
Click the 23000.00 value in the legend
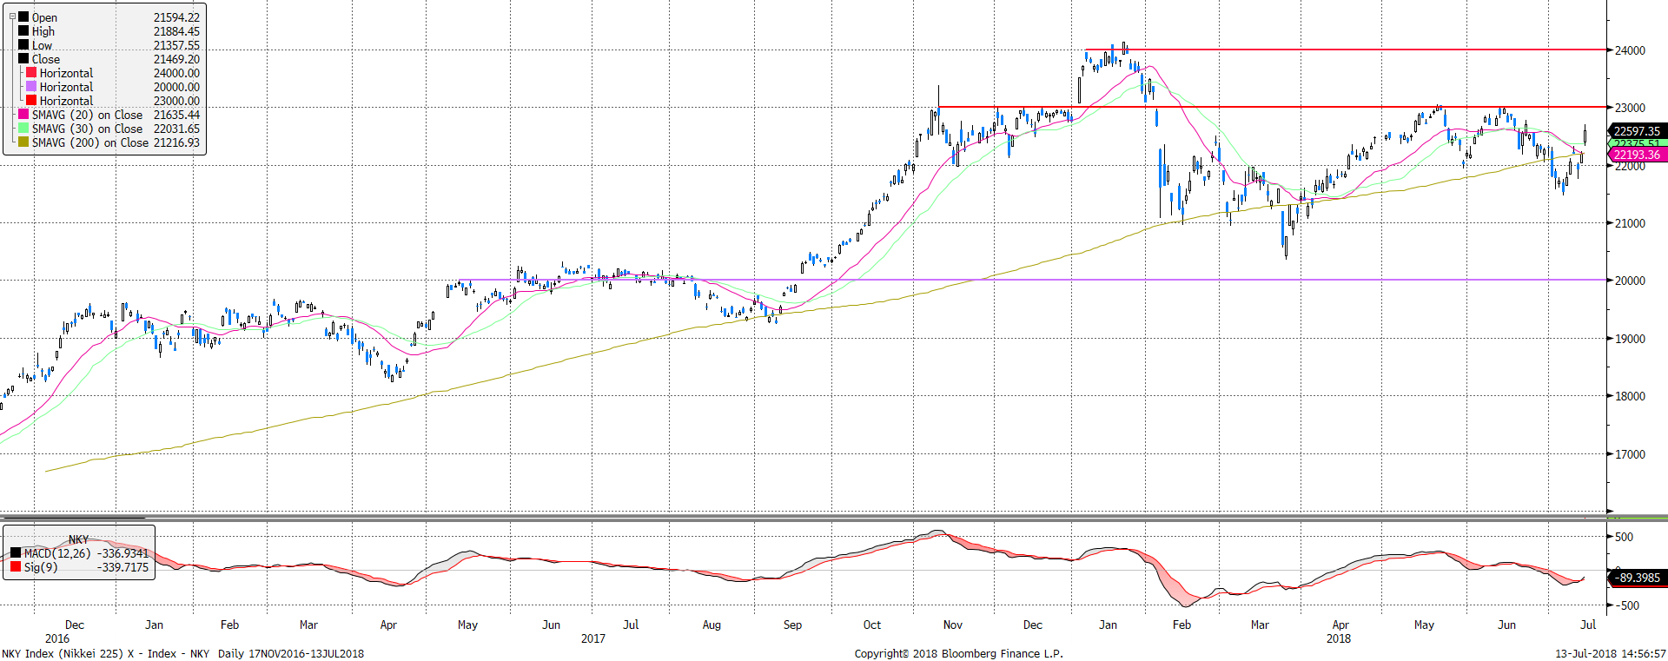pos(176,101)
